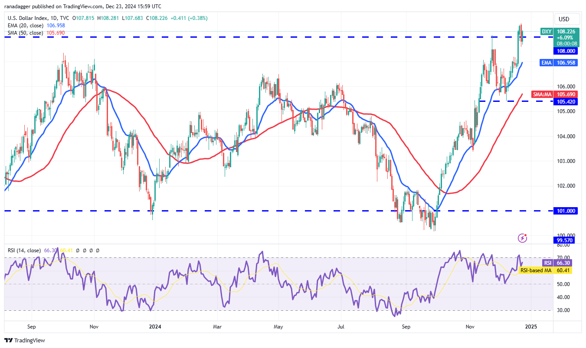The width and height of the screenshot is (586, 348).
Task: Click the purple lightning event icon
Action: pyautogui.click(x=523, y=237)
